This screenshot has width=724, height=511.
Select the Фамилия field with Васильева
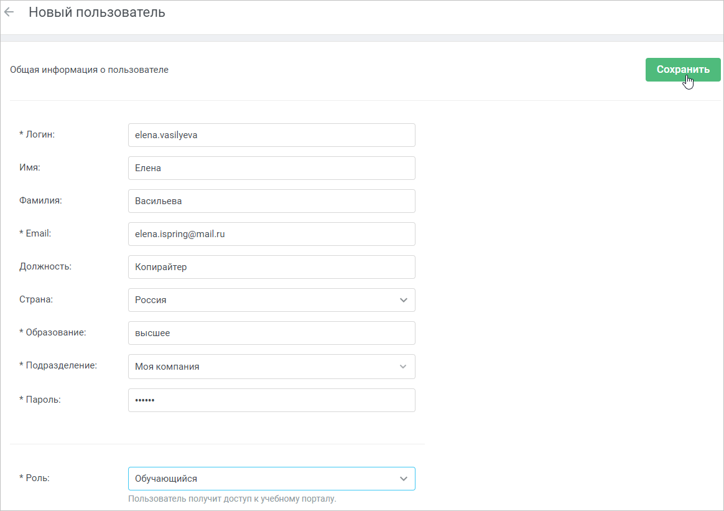271,201
